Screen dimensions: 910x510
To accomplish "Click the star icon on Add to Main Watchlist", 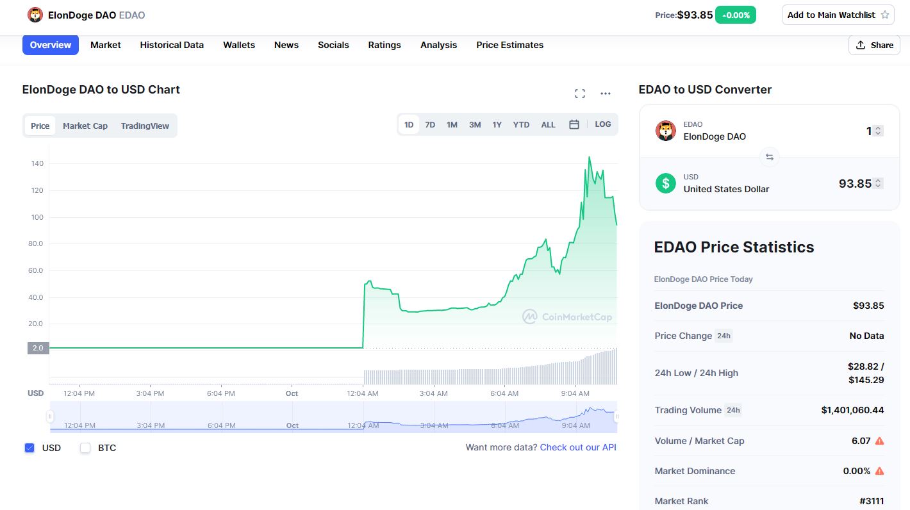I will coord(885,15).
